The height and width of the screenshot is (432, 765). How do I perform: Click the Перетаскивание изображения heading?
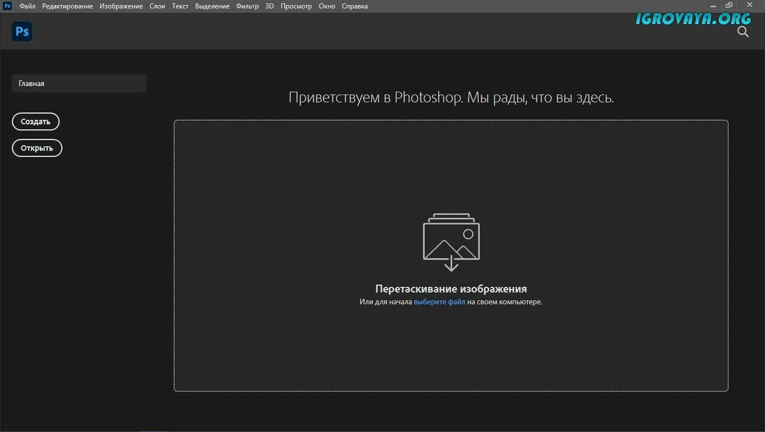(x=451, y=289)
